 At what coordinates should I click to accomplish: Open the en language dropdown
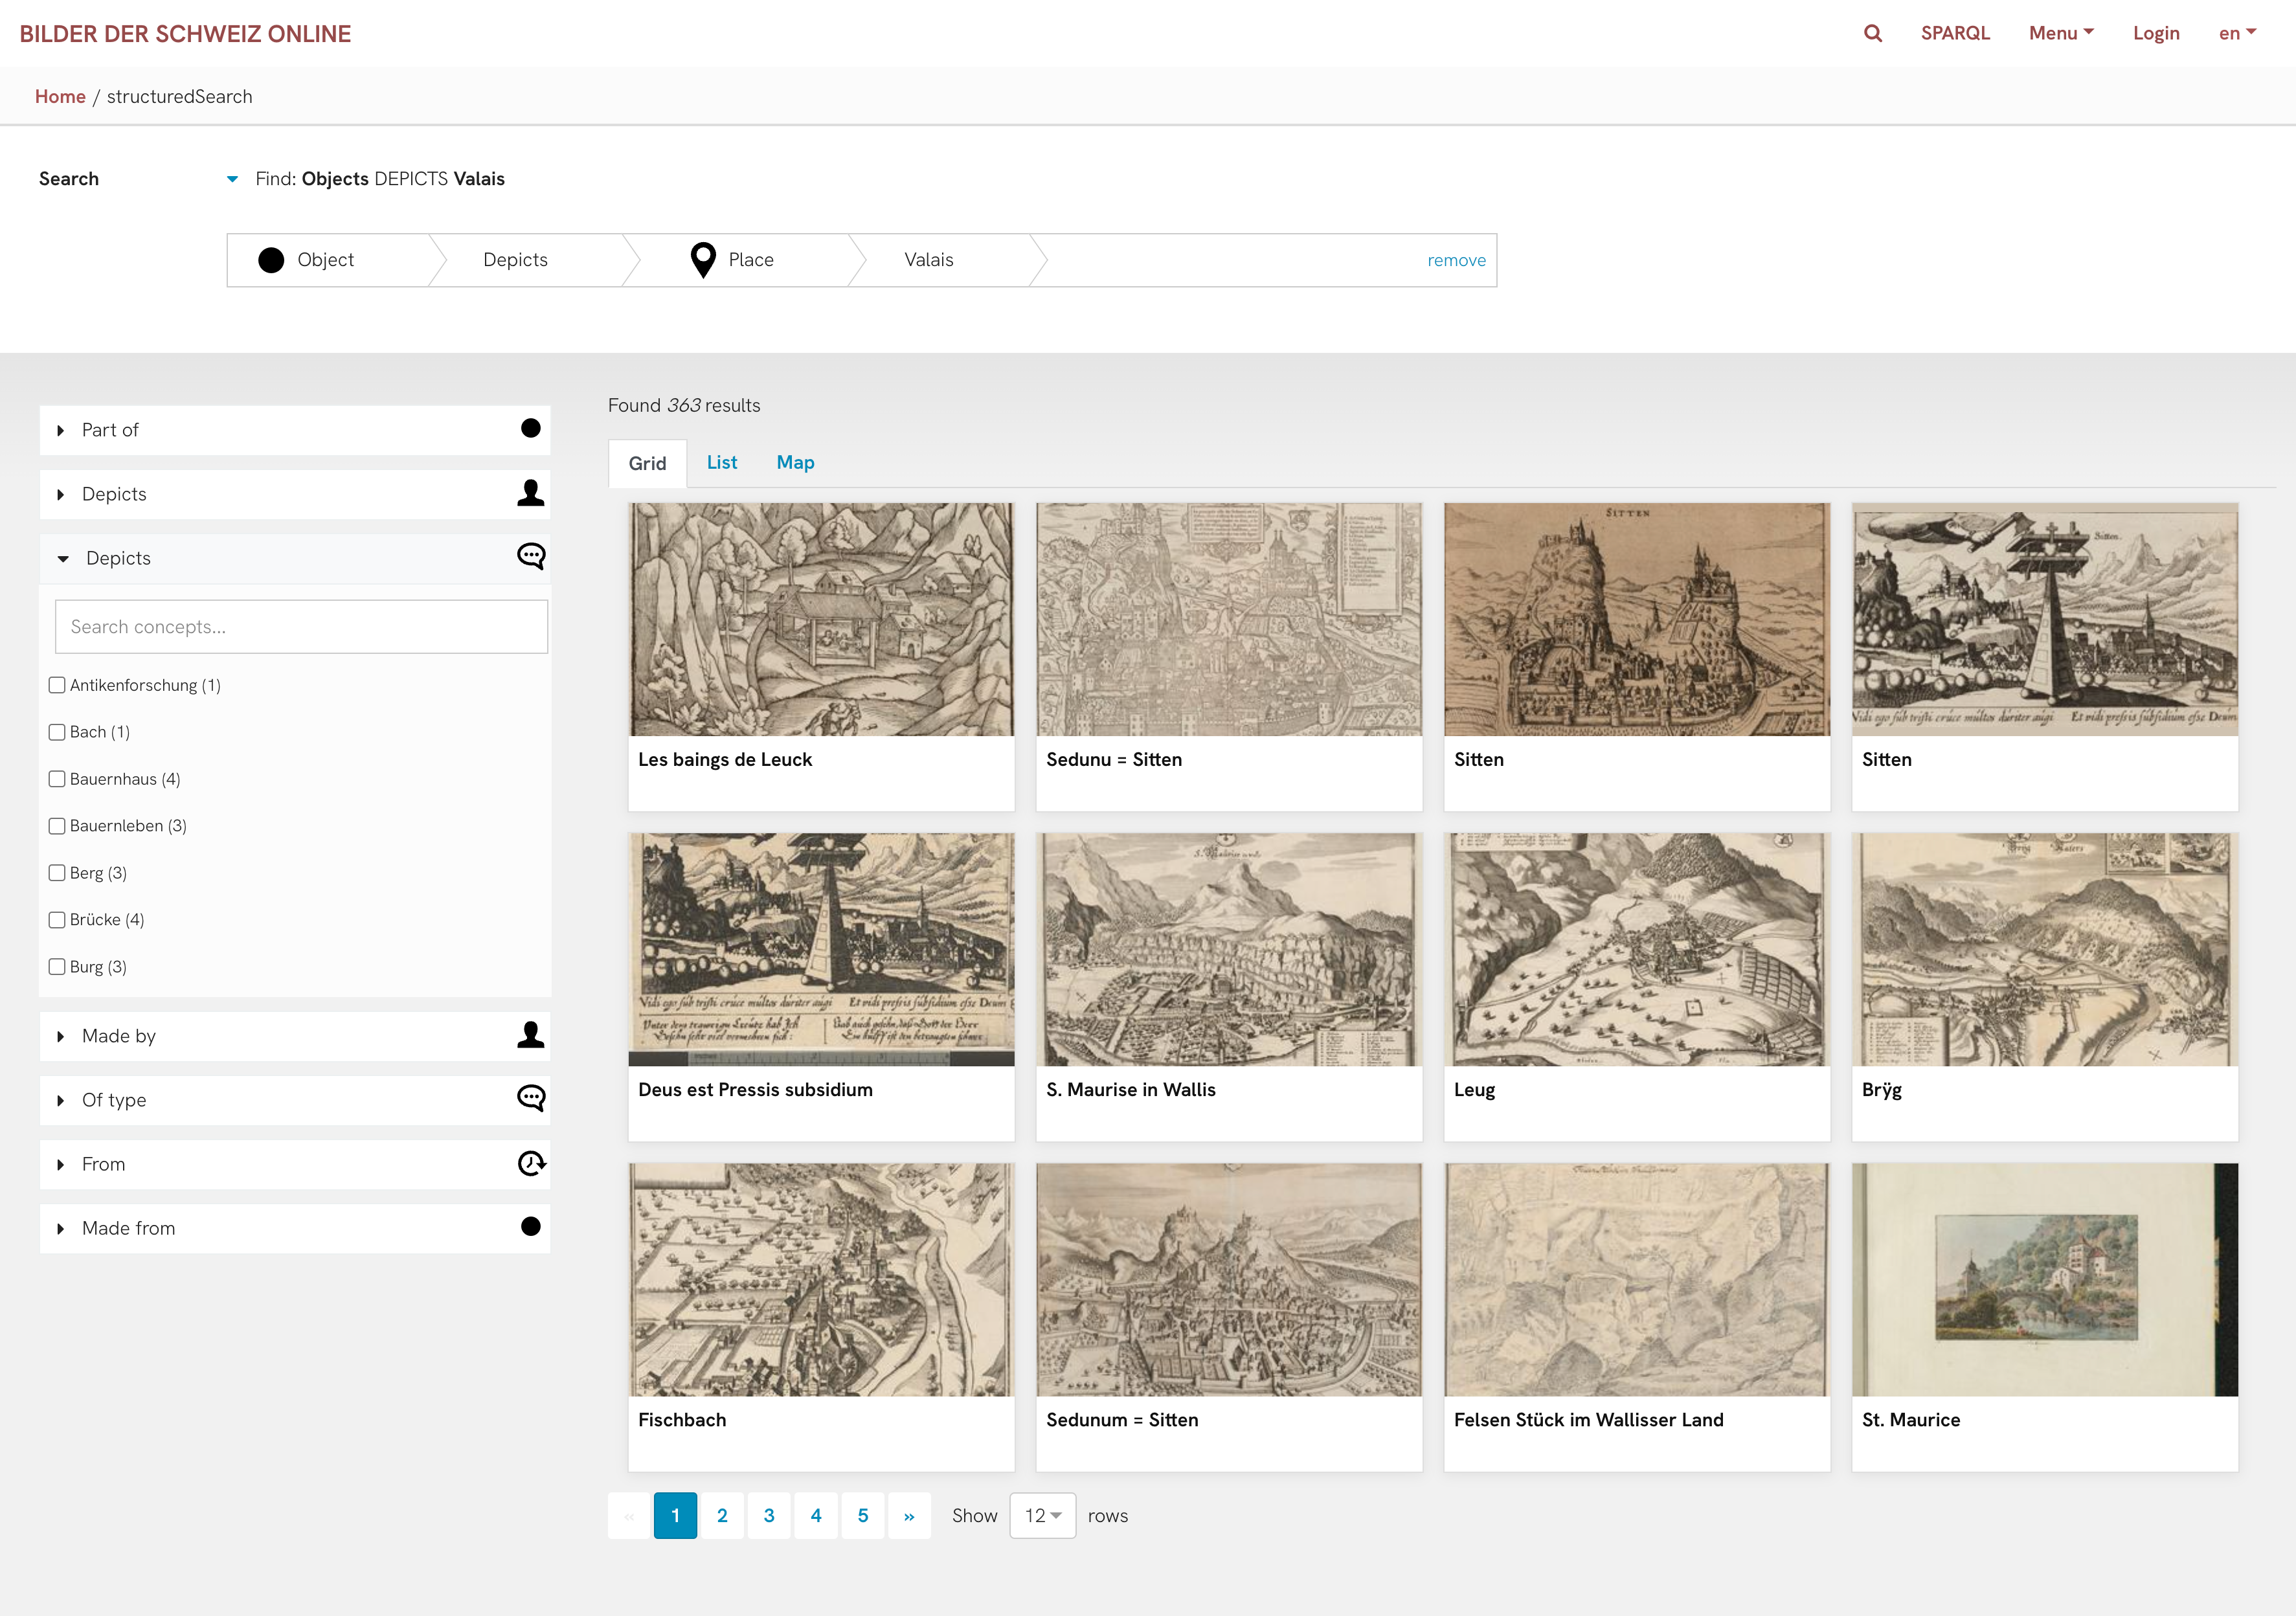(x=2237, y=33)
